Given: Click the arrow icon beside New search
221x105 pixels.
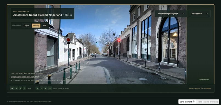Looking at the screenshot, I should tap(207, 14).
